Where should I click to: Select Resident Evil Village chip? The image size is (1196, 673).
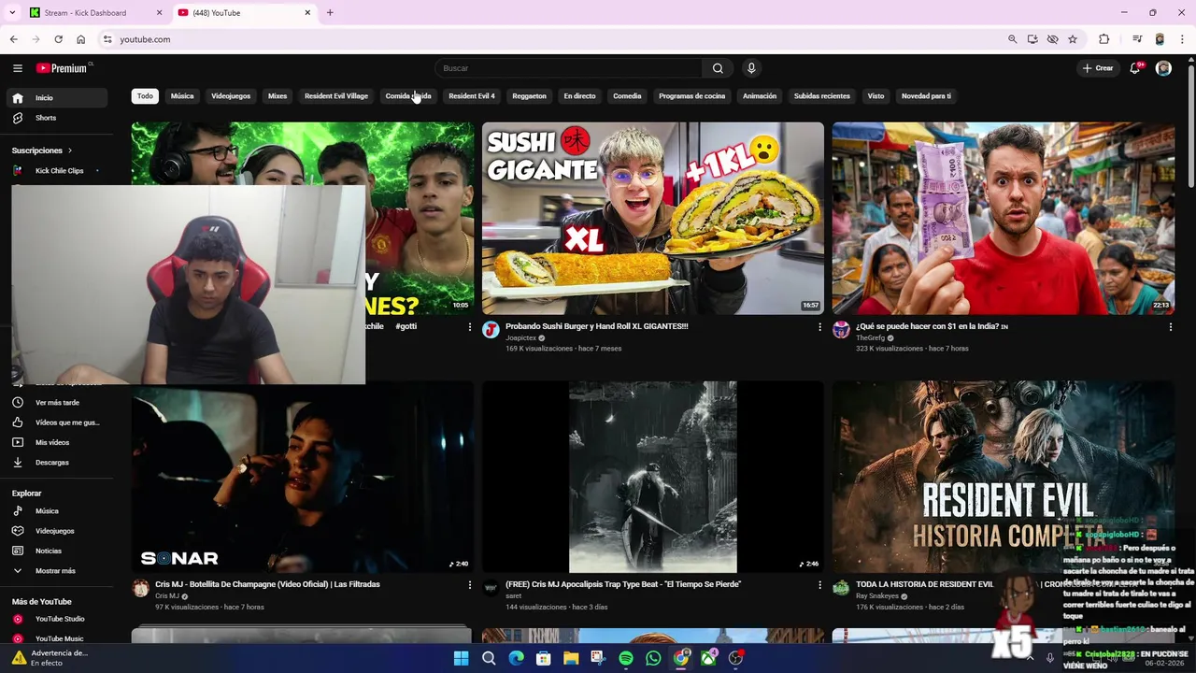point(336,96)
